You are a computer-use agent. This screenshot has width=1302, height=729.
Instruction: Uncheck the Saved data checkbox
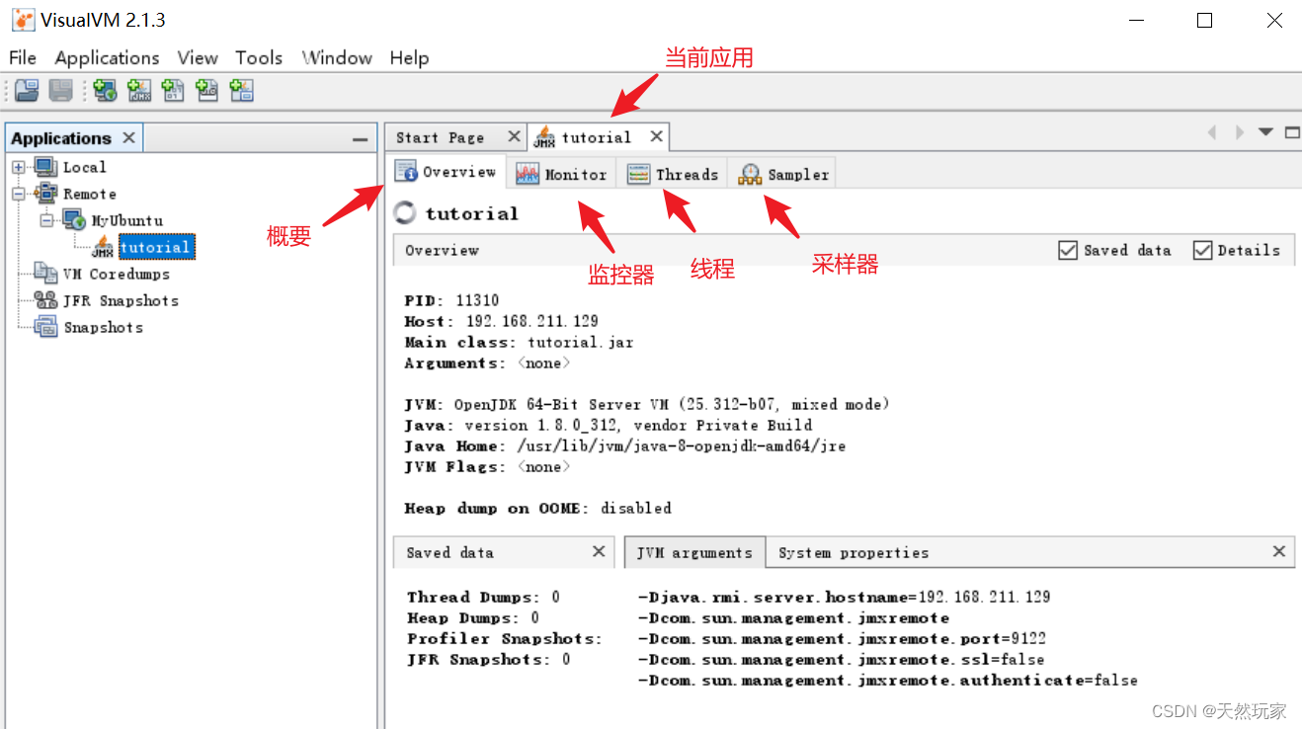[1068, 251]
